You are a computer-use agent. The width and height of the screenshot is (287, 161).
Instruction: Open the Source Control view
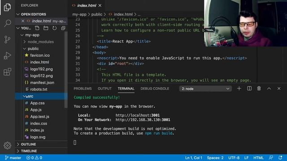7,39
